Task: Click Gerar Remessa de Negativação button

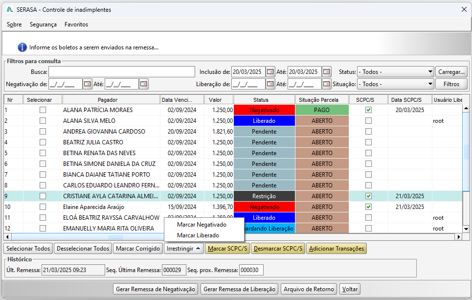Action: coord(156,289)
